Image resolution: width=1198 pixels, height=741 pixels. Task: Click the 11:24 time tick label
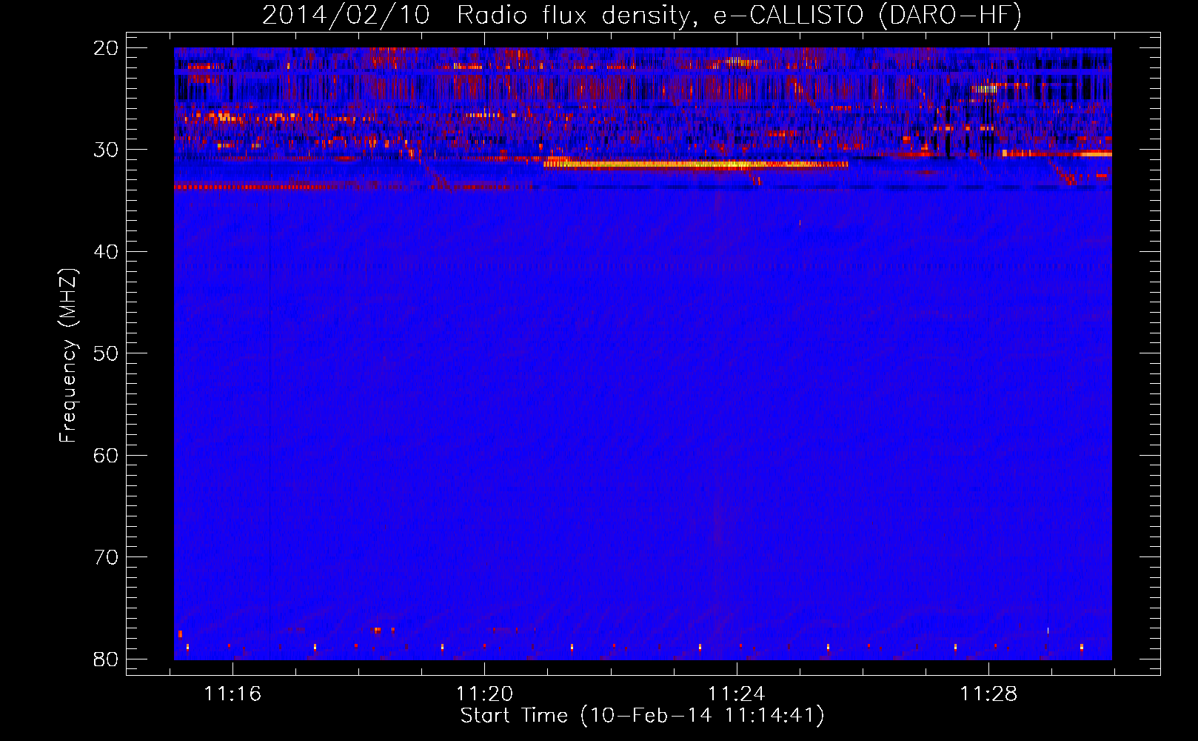pos(737,694)
